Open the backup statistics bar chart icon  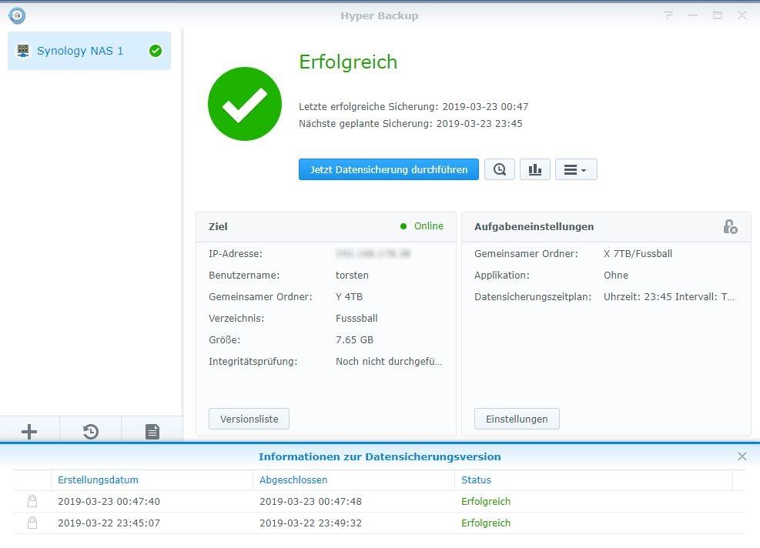coord(535,169)
